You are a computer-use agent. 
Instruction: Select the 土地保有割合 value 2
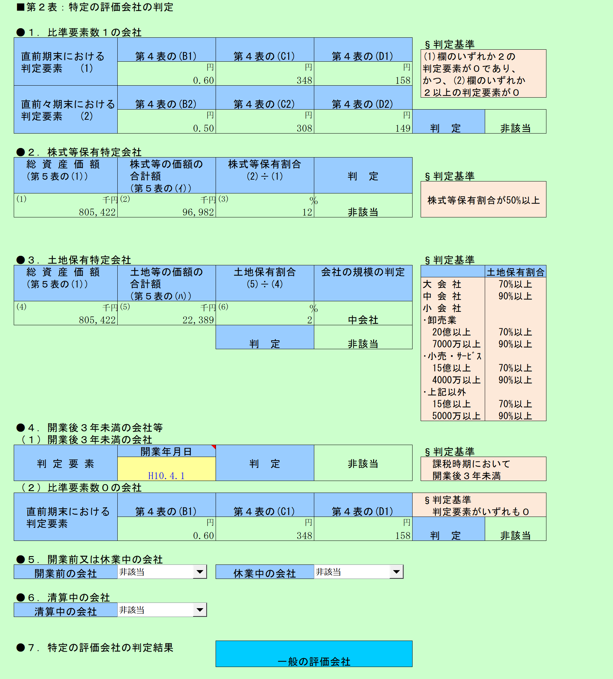(x=265, y=313)
